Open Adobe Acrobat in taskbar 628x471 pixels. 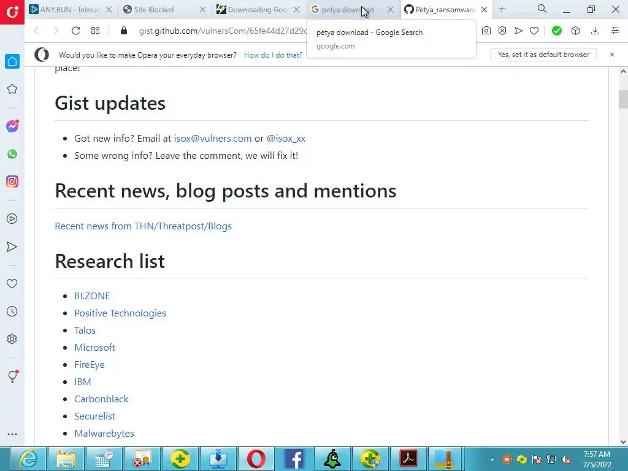[x=408, y=459]
